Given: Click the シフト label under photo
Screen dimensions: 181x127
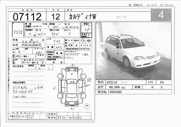Looking at the screenshot, I should point(150,82).
